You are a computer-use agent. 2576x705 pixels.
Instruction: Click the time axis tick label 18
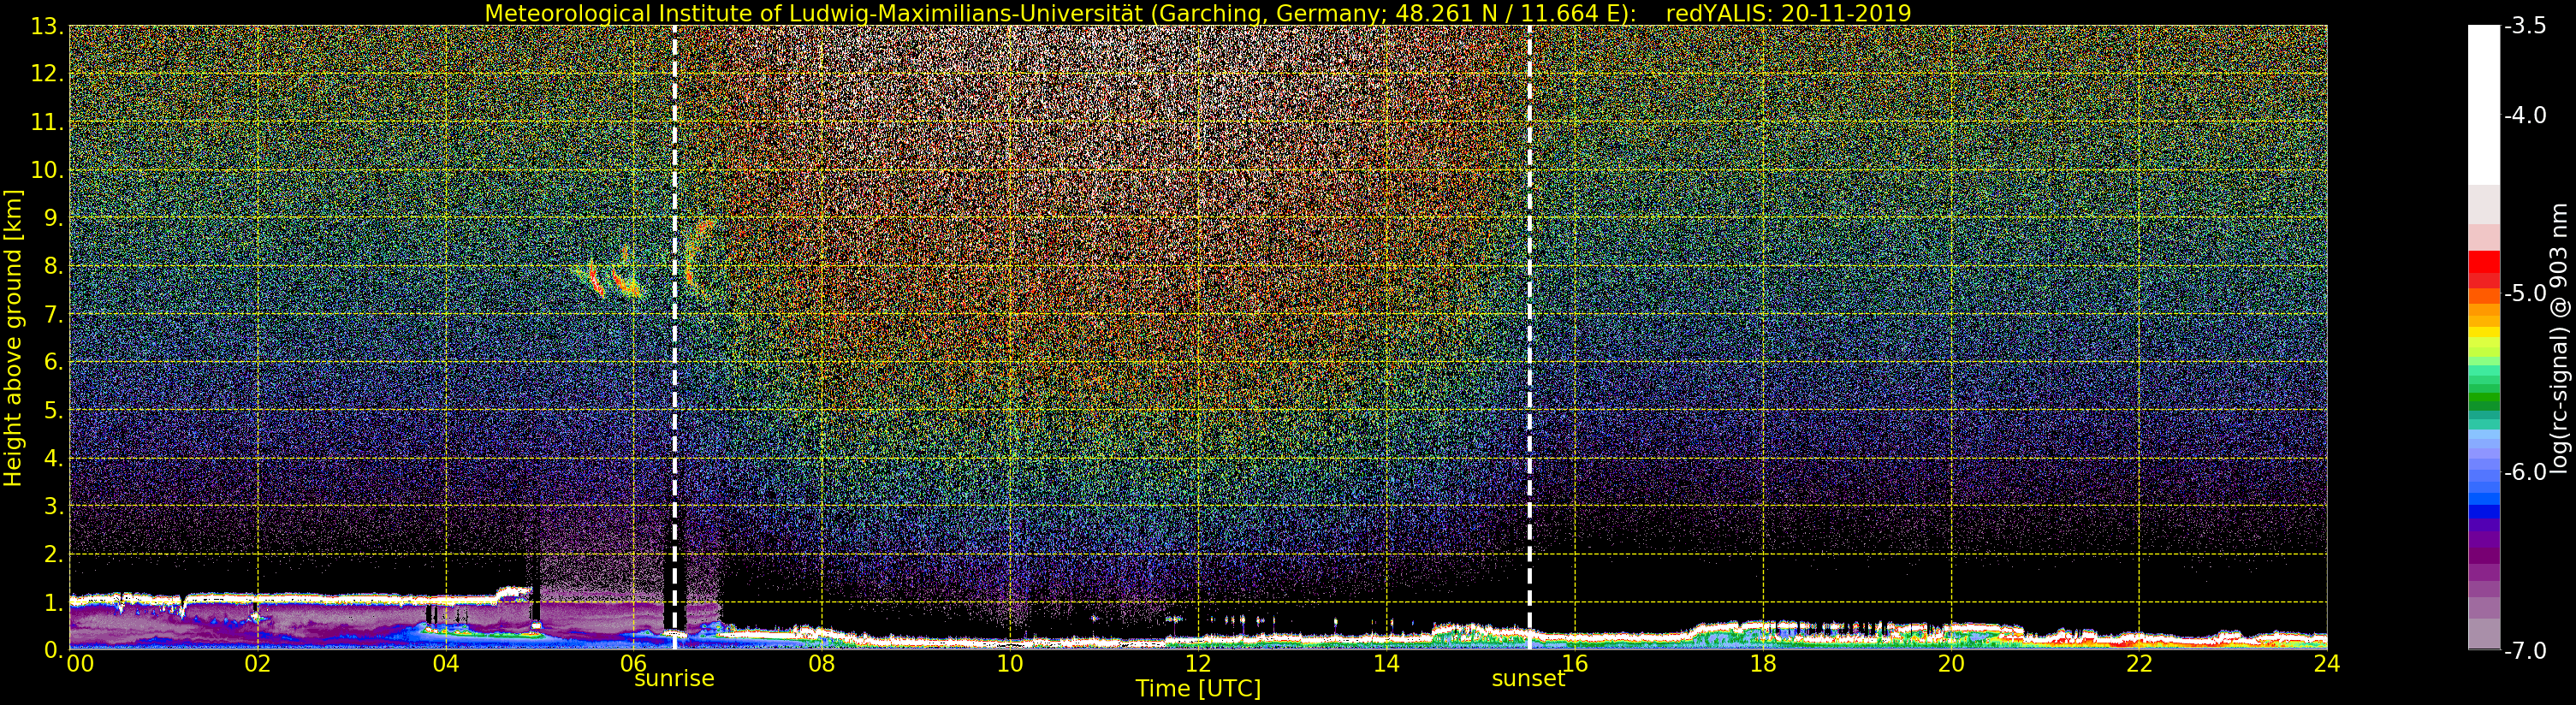[1763, 664]
